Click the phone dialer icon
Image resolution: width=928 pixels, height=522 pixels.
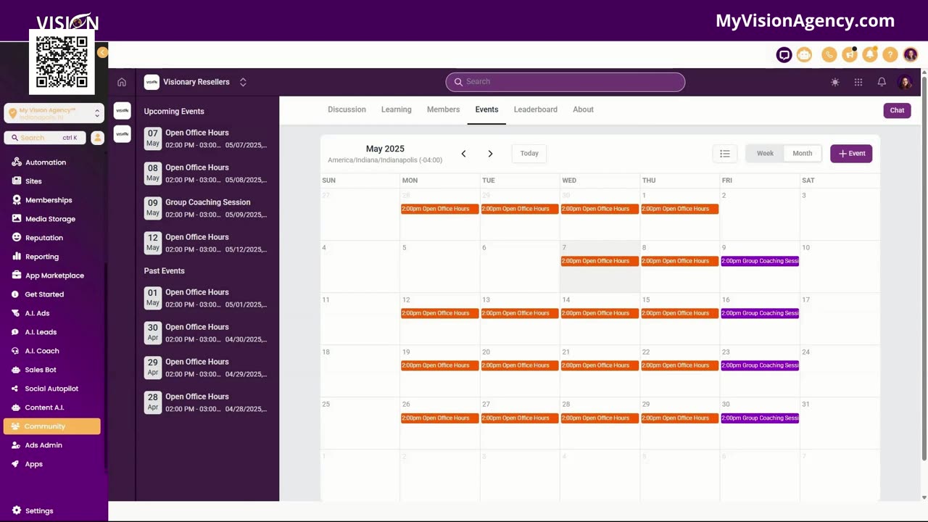(829, 55)
